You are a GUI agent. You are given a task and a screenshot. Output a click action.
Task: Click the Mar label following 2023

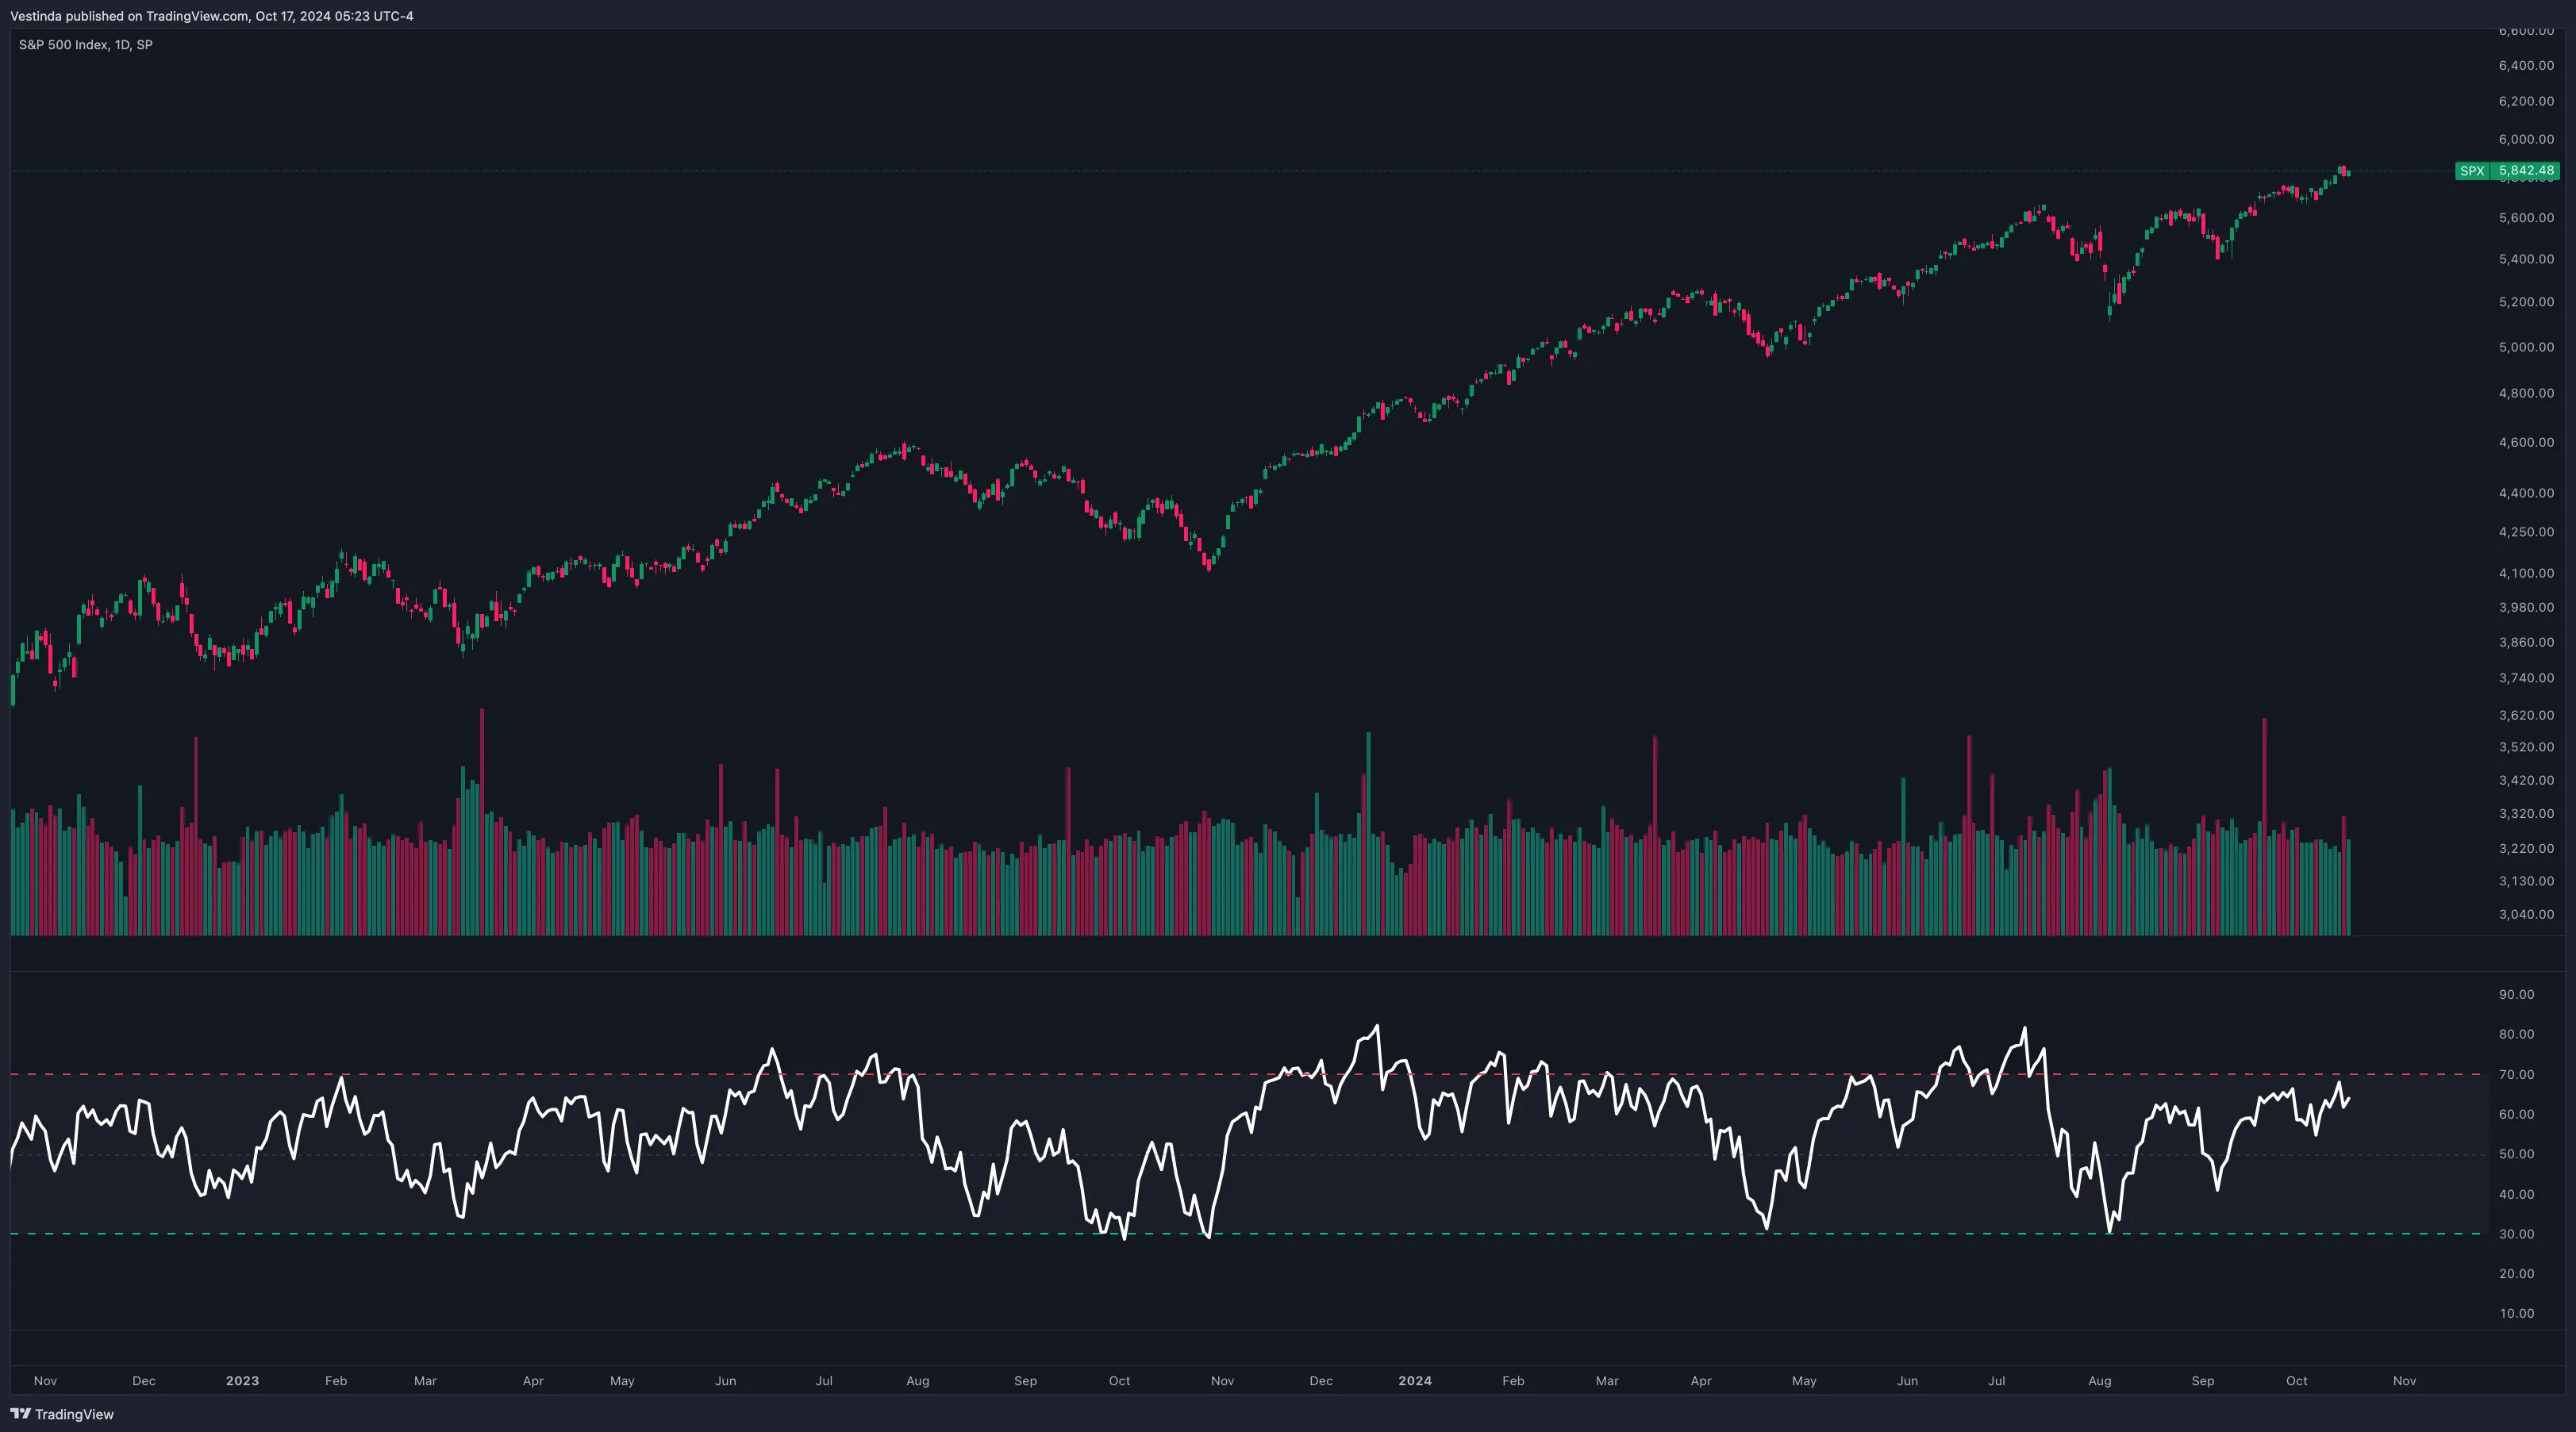pos(425,1381)
